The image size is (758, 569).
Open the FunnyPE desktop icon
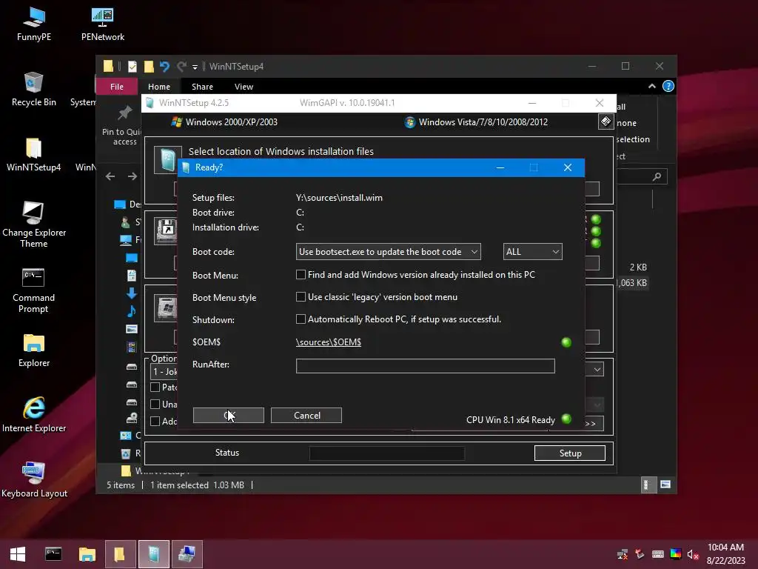34,24
